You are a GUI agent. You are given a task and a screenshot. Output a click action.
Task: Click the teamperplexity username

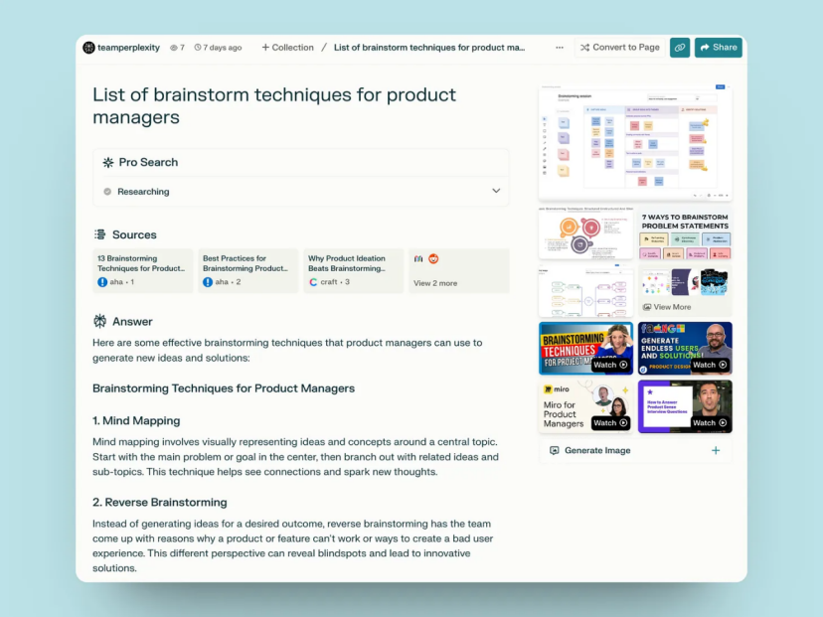(x=128, y=48)
